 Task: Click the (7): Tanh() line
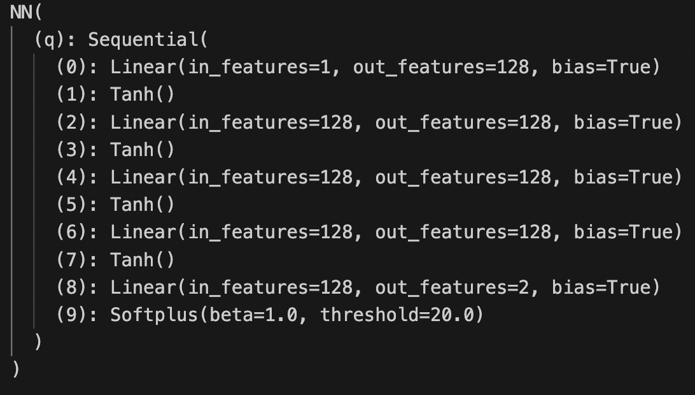point(115,260)
